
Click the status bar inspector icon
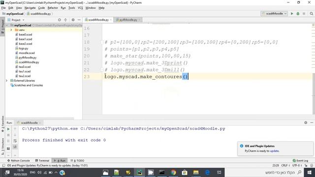click(x=312, y=166)
